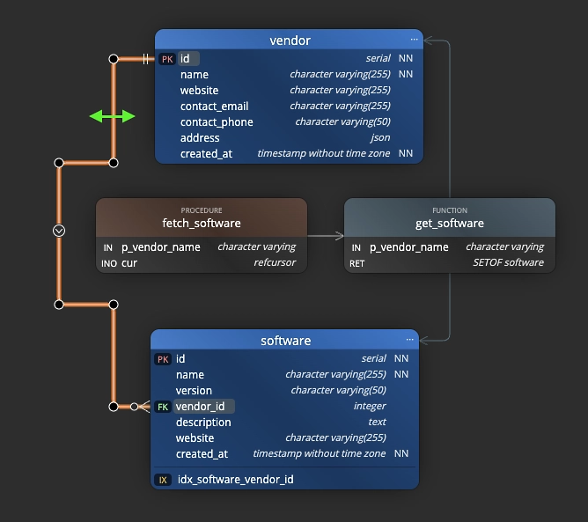Click the json data type of address
The width and height of the screenshot is (588, 522).
click(x=380, y=137)
